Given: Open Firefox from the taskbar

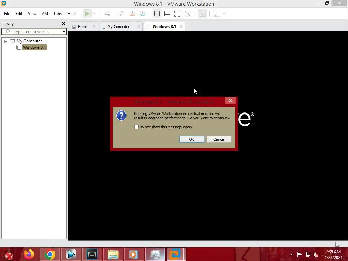Looking at the screenshot, I should pos(29,254).
